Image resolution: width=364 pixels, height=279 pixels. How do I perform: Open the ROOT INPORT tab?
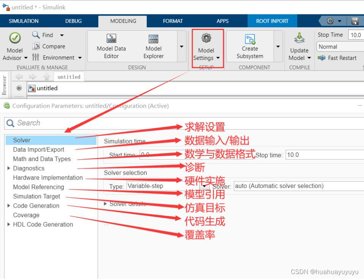coord(272,21)
